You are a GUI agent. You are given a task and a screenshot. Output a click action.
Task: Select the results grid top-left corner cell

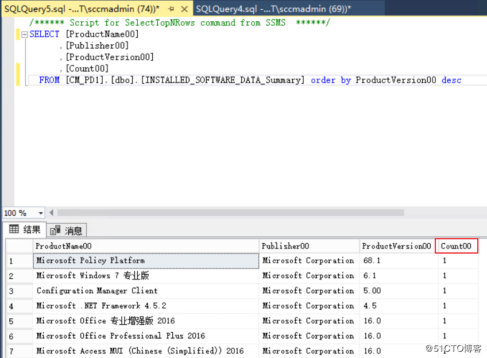pyautogui.click(x=20, y=246)
